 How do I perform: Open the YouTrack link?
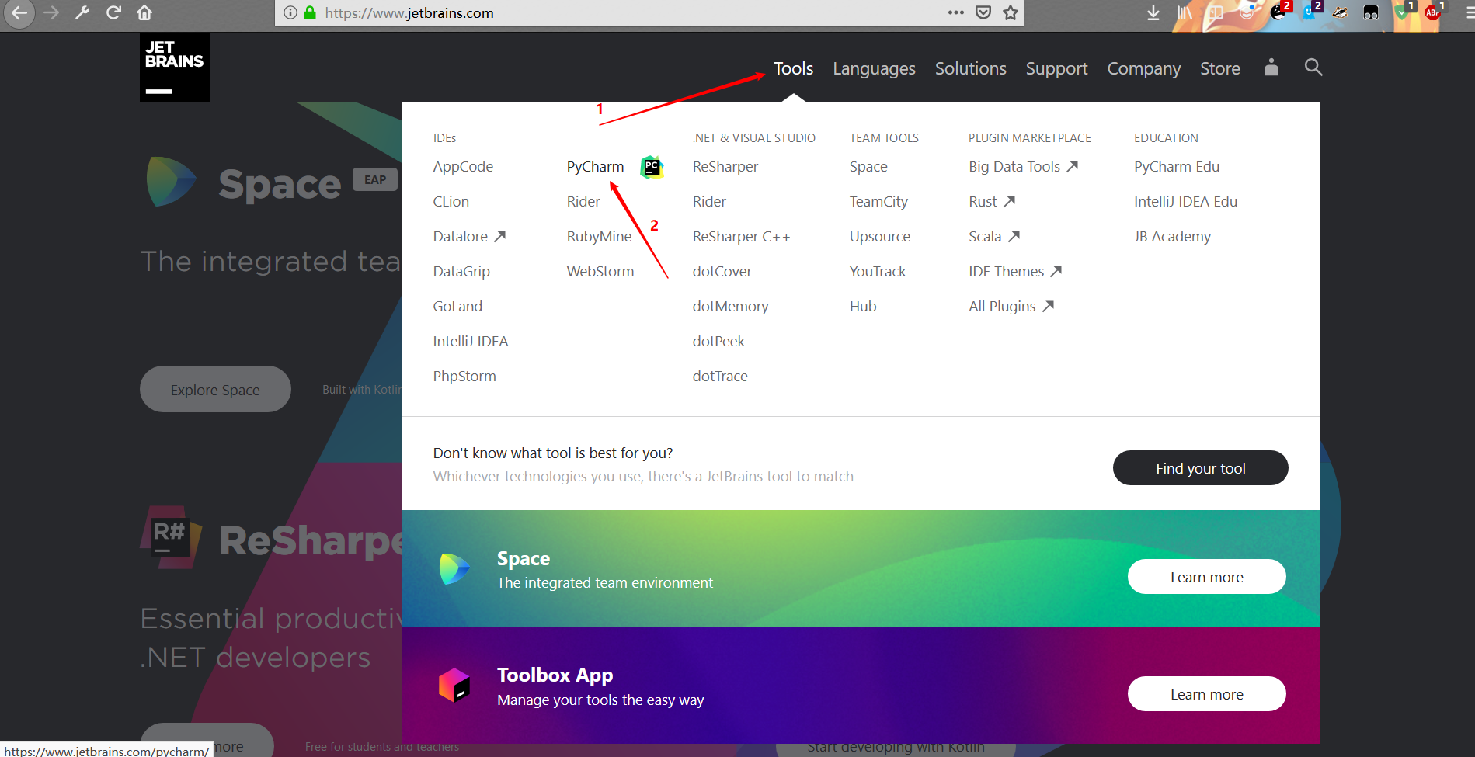click(878, 271)
